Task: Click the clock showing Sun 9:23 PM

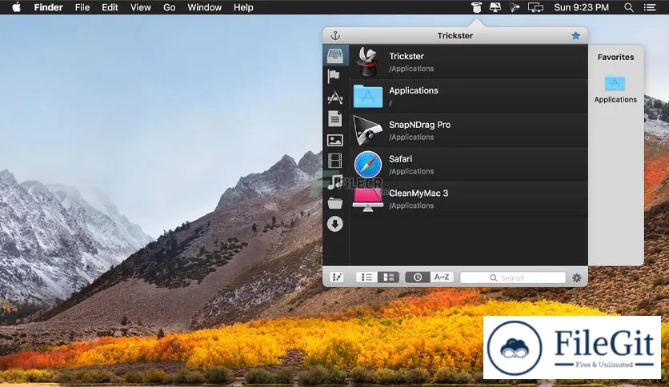Action: [x=581, y=7]
